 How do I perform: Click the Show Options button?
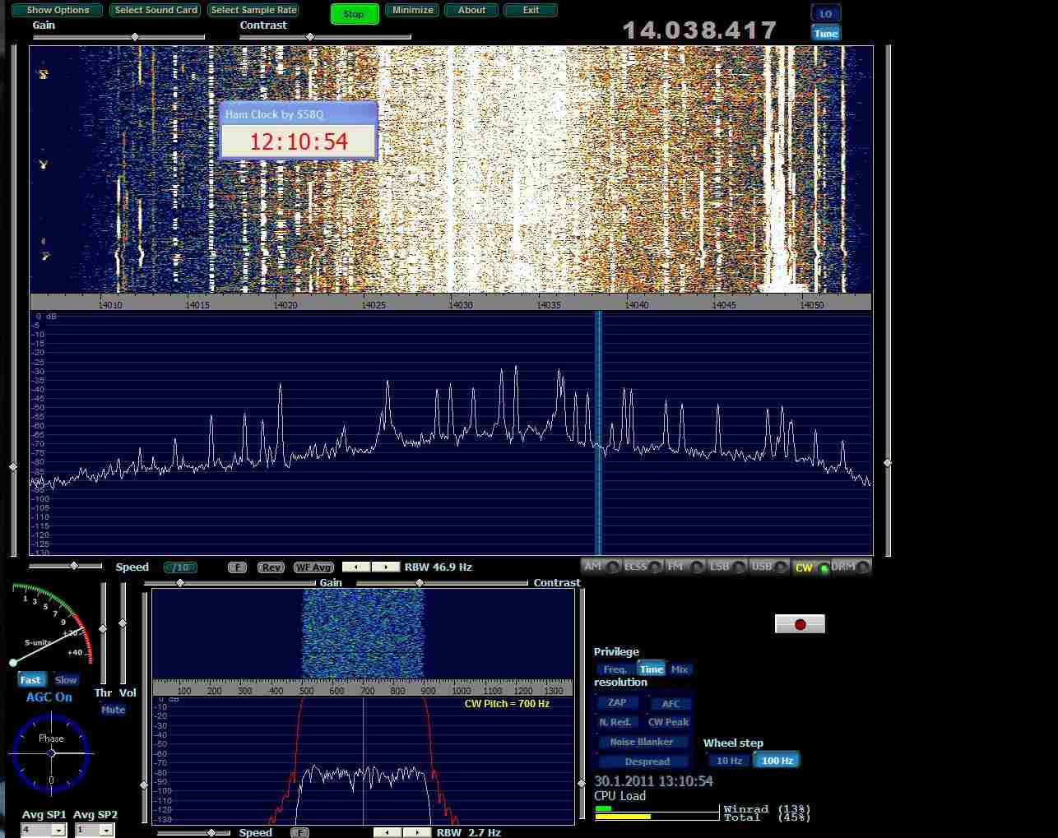pos(58,11)
